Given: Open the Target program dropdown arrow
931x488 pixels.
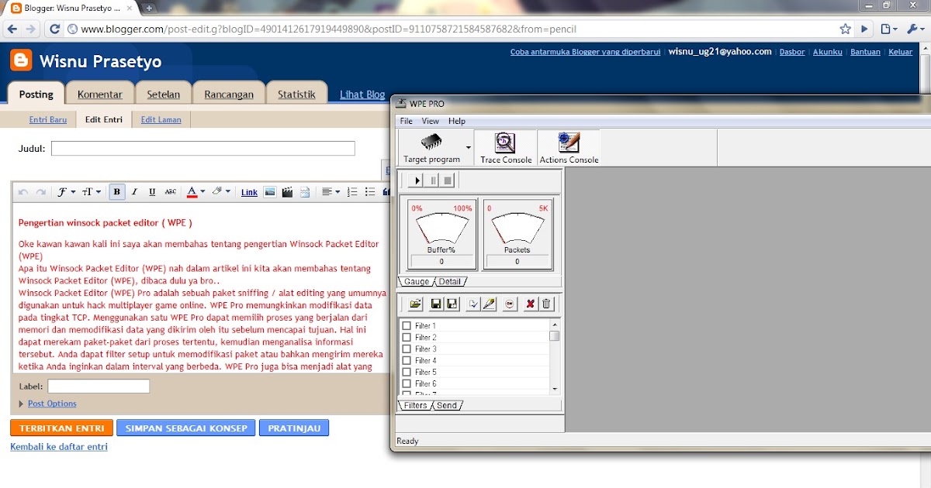Looking at the screenshot, I should (468, 147).
